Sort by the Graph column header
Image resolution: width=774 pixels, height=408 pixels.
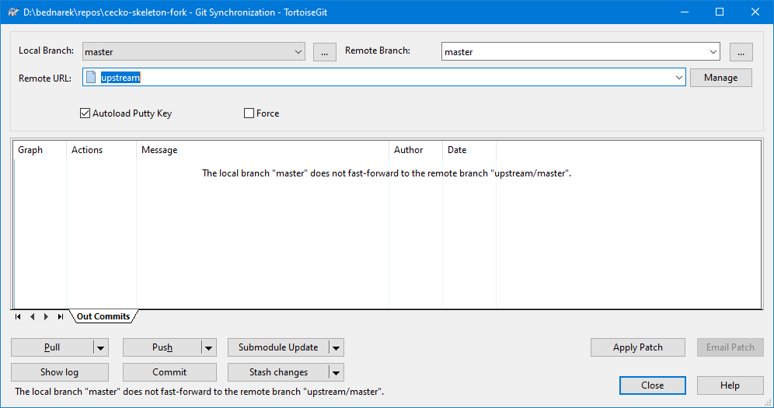click(x=40, y=150)
